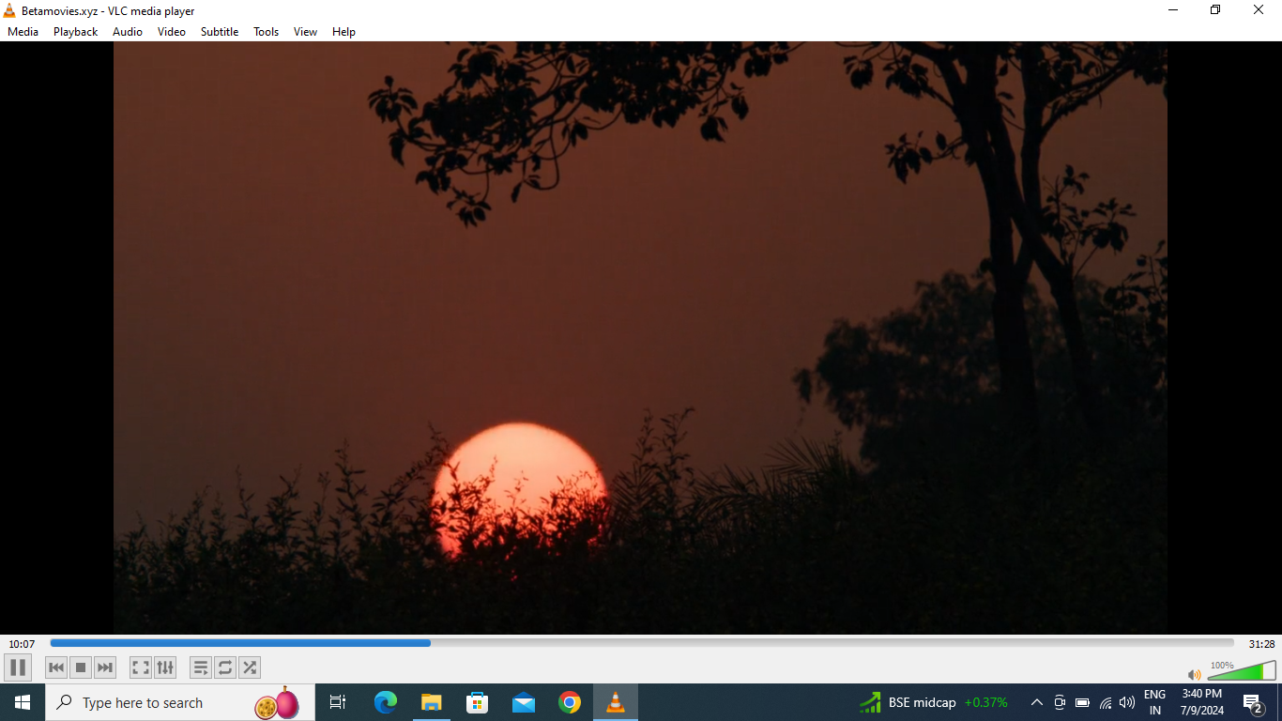Pause the video playback
Image resolution: width=1282 pixels, height=721 pixels.
point(18,667)
